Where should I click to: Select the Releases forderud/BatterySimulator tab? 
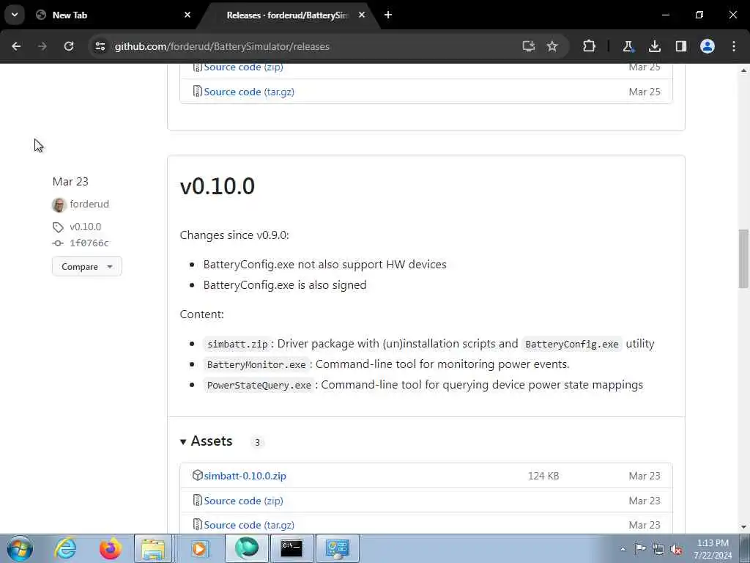[287, 15]
